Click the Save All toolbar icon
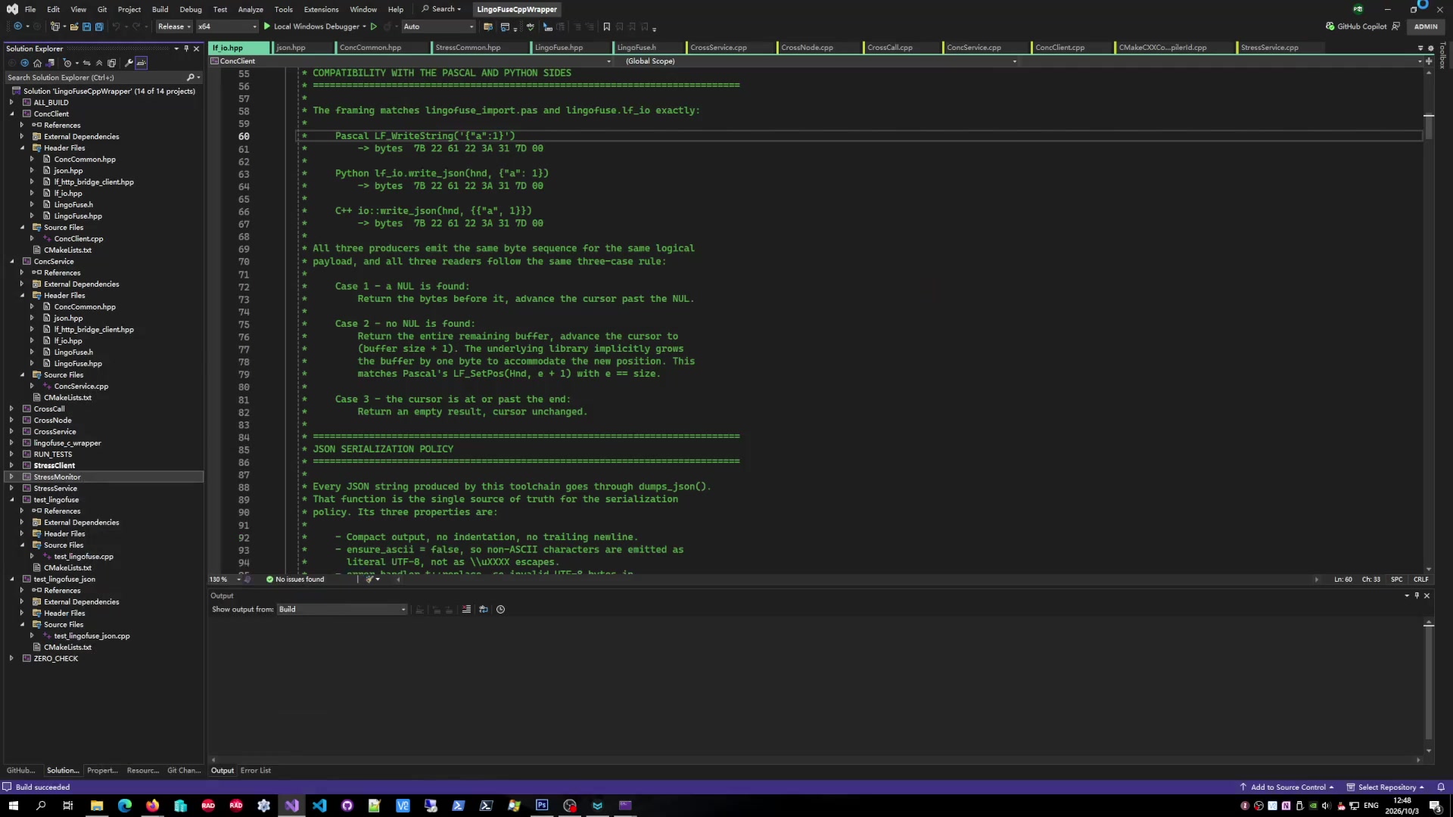The image size is (1453, 817). pos(99,26)
